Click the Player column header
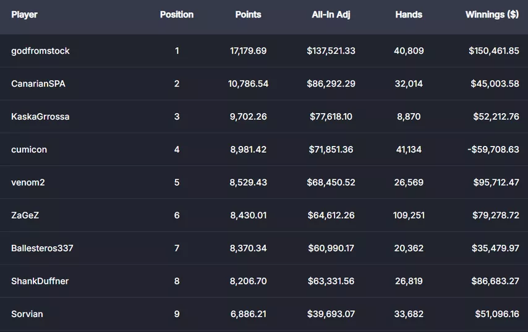 24,15
